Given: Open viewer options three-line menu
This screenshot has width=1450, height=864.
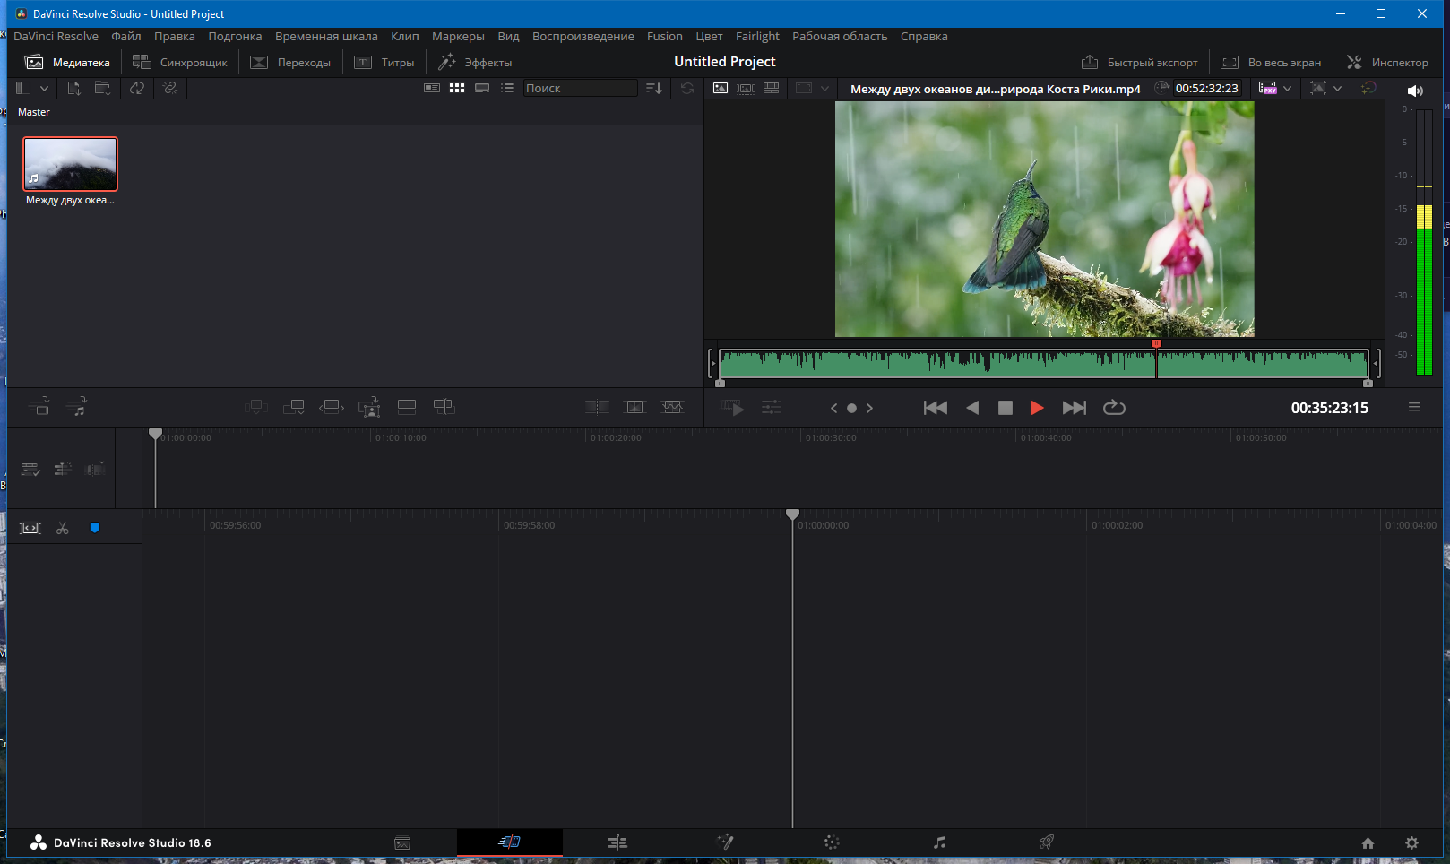Looking at the screenshot, I should 1414,407.
